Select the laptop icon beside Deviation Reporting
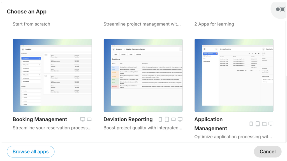The height and width of the screenshot is (161, 287). (173, 119)
